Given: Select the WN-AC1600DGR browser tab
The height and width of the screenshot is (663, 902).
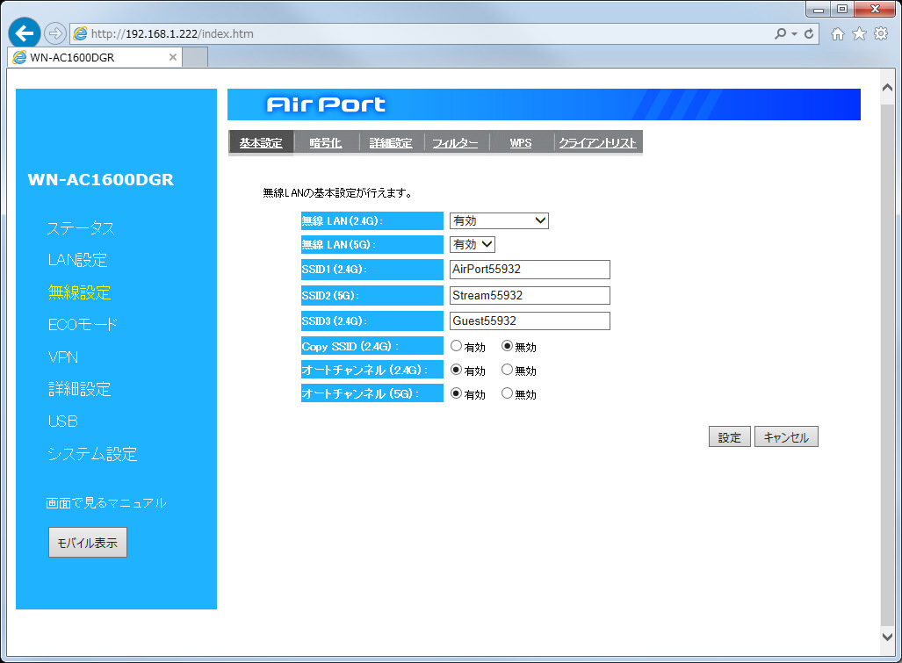Looking at the screenshot, I should click(x=95, y=57).
